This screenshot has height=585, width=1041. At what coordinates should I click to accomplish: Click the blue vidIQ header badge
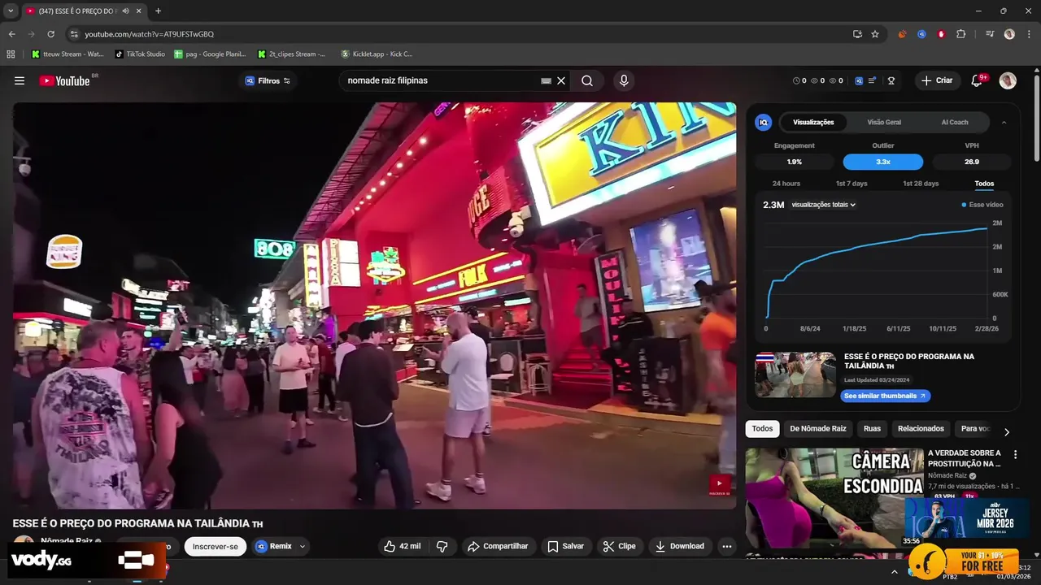click(x=859, y=80)
